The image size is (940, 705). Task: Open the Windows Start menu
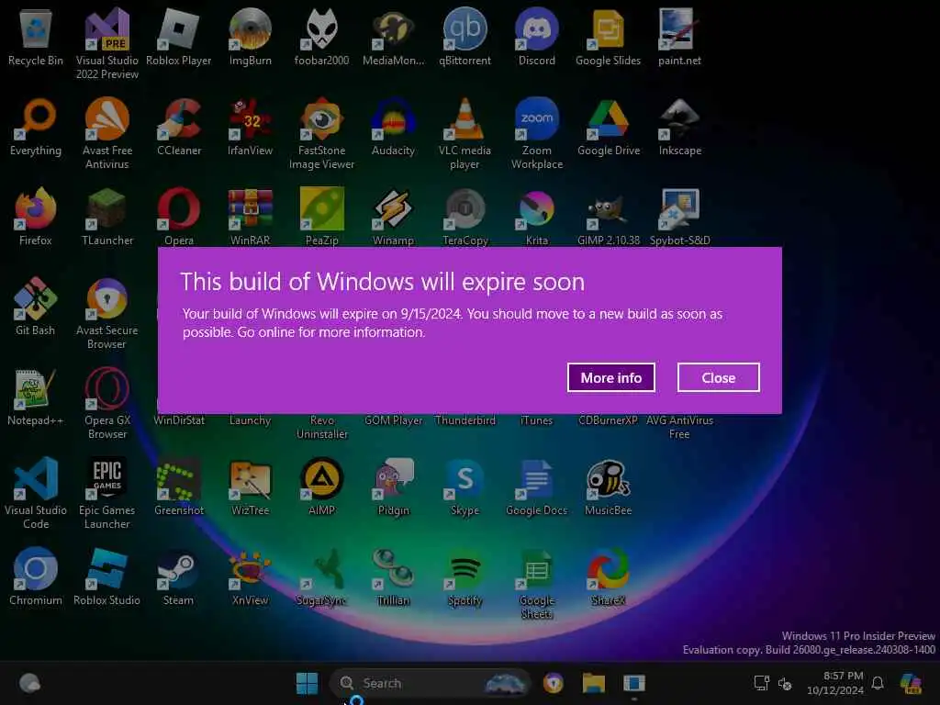(307, 683)
